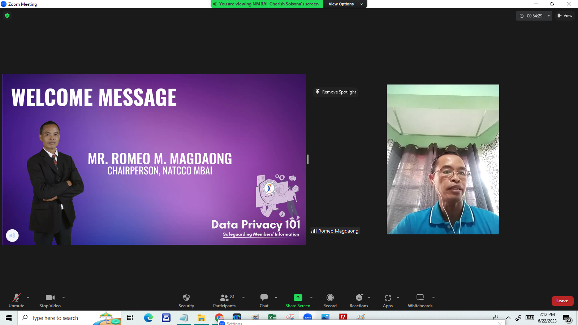Open File Explorer from the taskbar
This screenshot has height=325, width=578.
pos(201,318)
